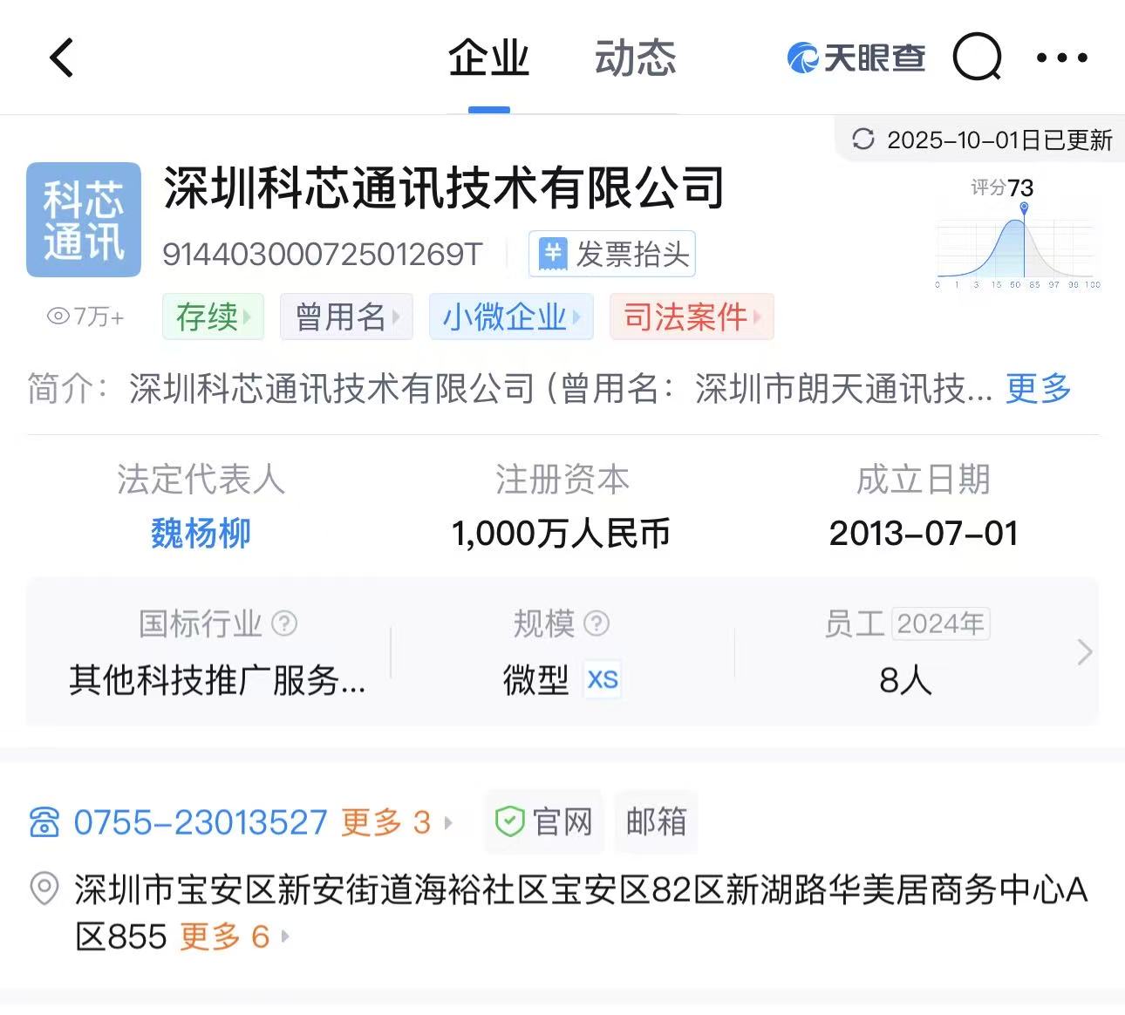Click help icon next to 规模
1125x1015 pixels.
[x=597, y=623]
